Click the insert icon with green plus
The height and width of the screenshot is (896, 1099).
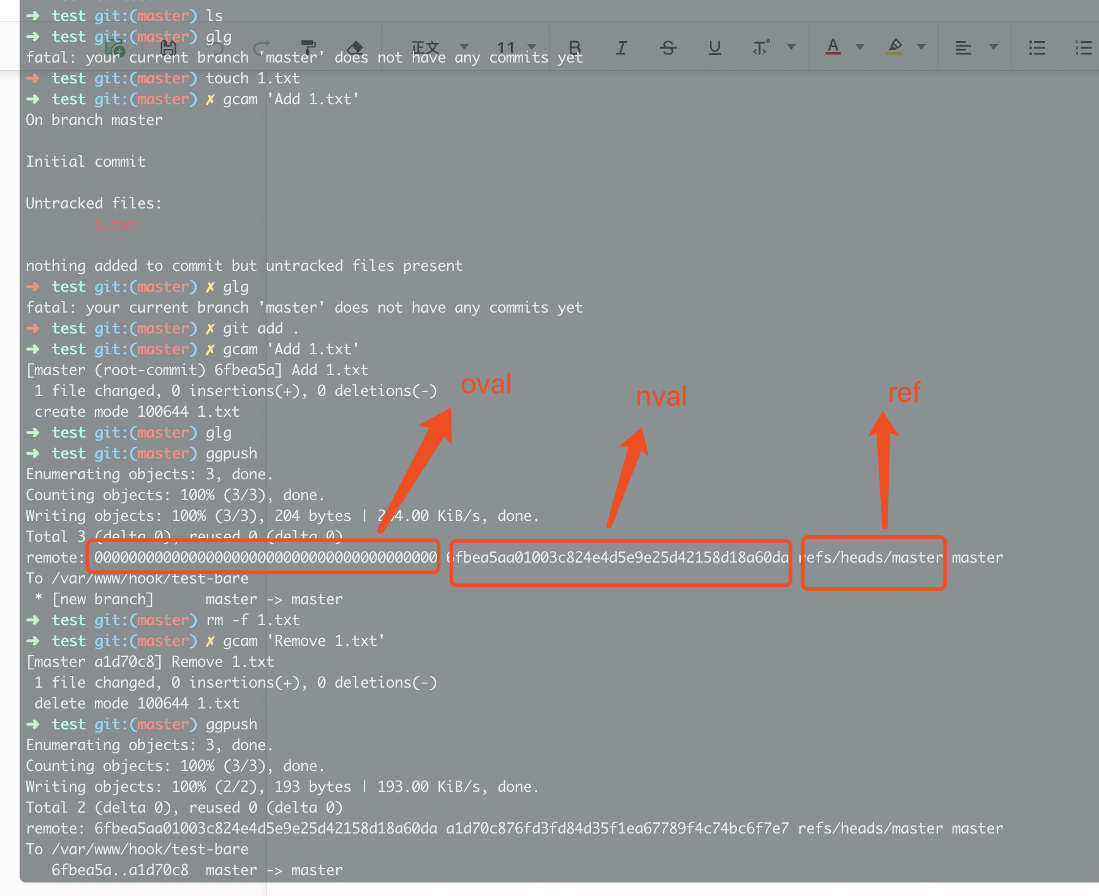[x=115, y=48]
